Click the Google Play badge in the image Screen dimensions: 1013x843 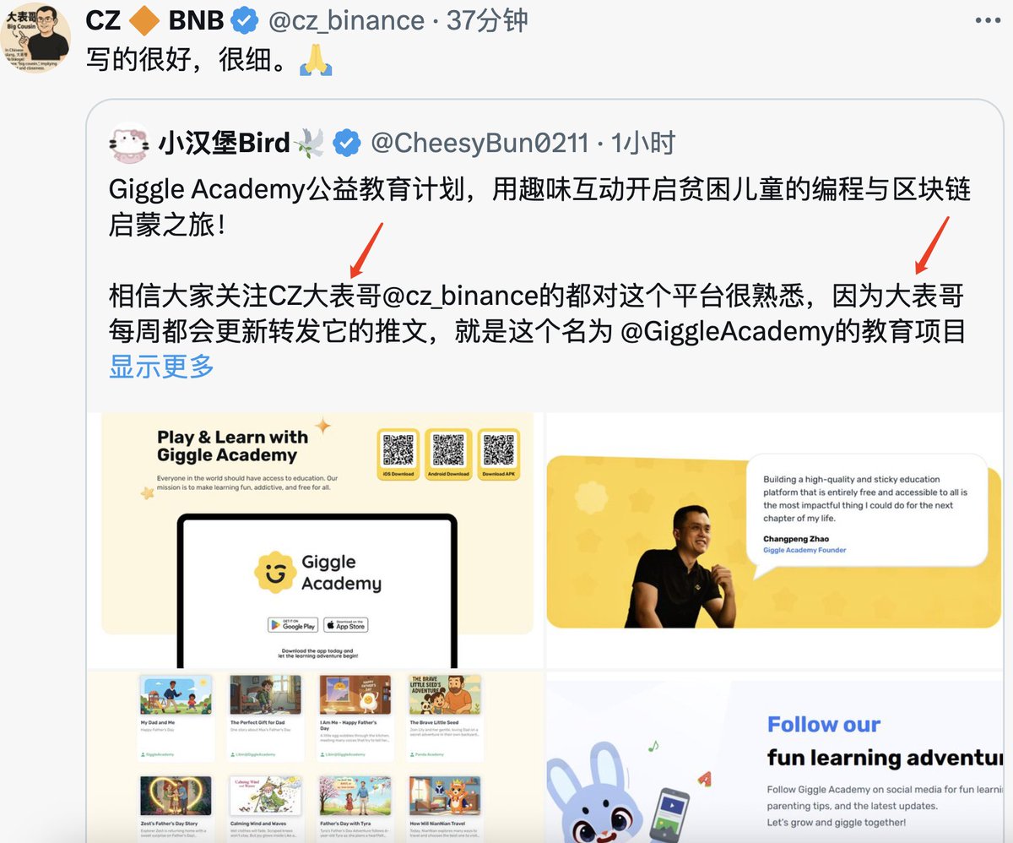[293, 624]
